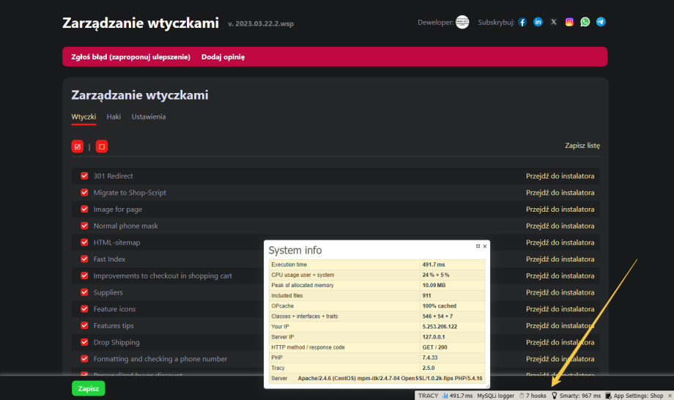This screenshot has width=674, height=400.
Task: Uncheck all plugins with red deselect icon
Action: click(x=101, y=147)
